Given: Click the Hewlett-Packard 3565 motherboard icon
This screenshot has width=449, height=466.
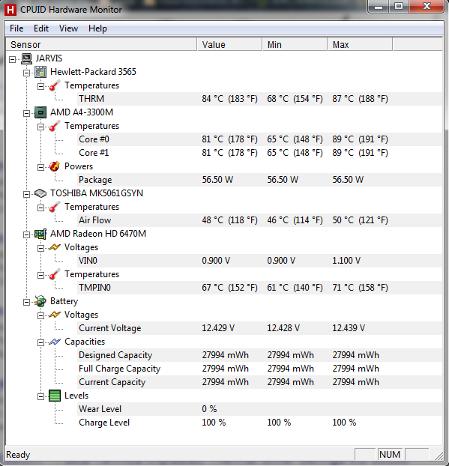Looking at the screenshot, I should (x=40, y=72).
